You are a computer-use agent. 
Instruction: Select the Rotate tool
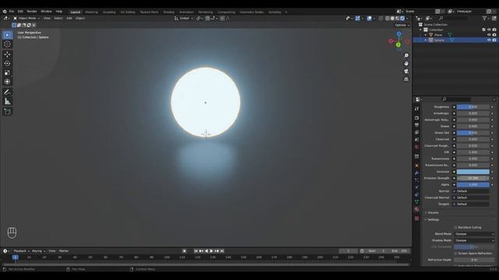7,64
